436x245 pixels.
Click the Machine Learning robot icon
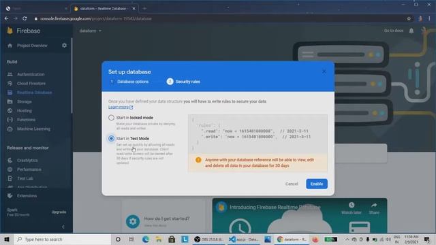(10, 129)
